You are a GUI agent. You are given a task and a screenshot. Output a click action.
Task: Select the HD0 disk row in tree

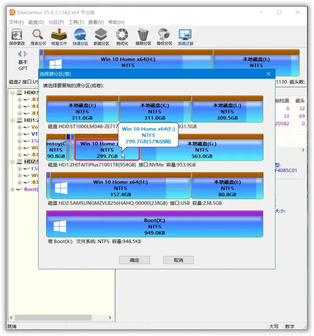click(x=28, y=92)
